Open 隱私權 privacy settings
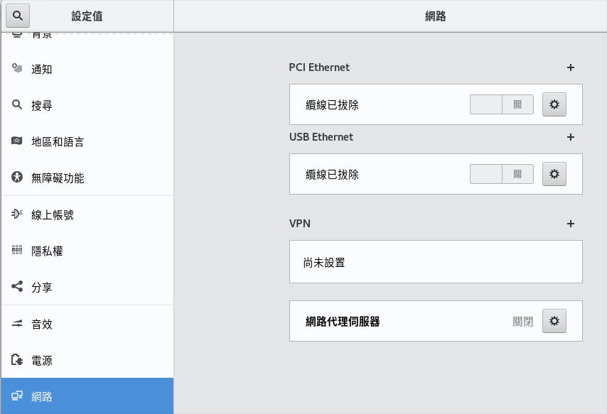Image resolution: width=607 pixels, height=414 pixels. (87, 251)
